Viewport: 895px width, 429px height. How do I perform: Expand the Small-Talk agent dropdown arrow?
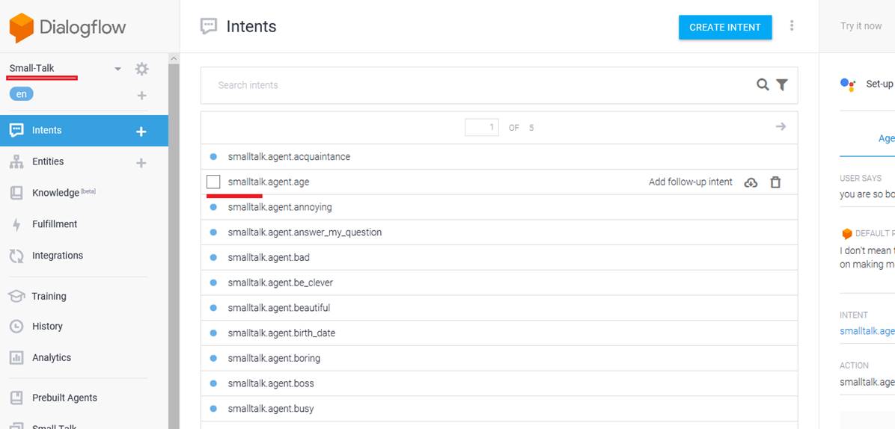[x=117, y=69]
